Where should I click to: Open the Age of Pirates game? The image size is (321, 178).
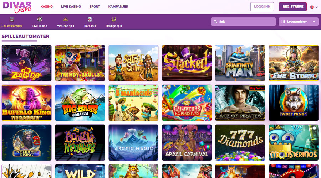[240, 103]
